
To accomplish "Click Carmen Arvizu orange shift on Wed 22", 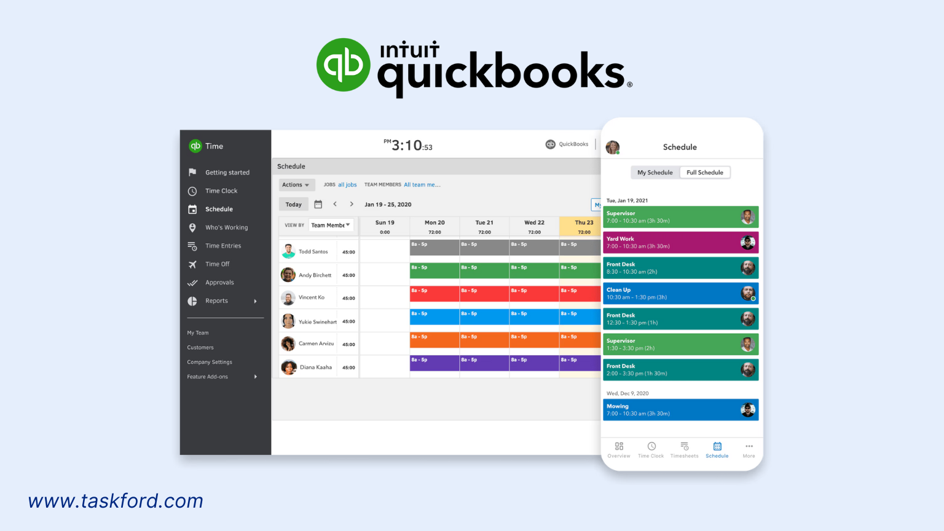I will click(534, 340).
